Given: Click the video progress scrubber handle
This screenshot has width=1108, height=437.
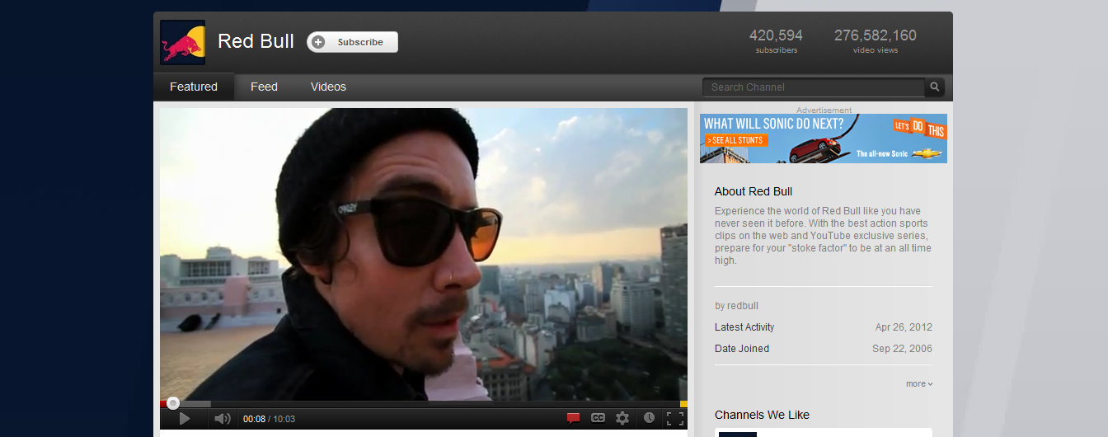Looking at the screenshot, I should pos(172,403).
